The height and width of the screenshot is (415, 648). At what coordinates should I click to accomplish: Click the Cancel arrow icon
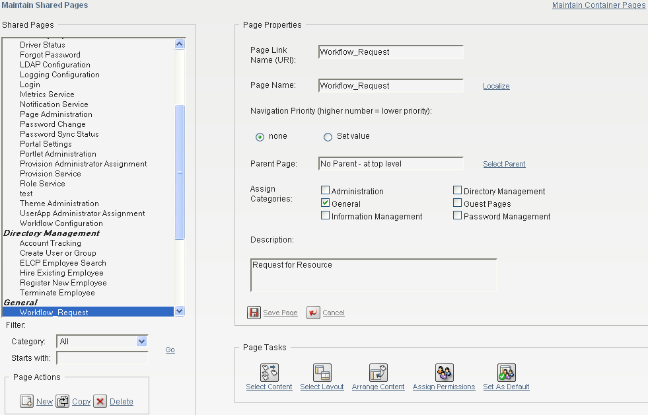point(313,313)
